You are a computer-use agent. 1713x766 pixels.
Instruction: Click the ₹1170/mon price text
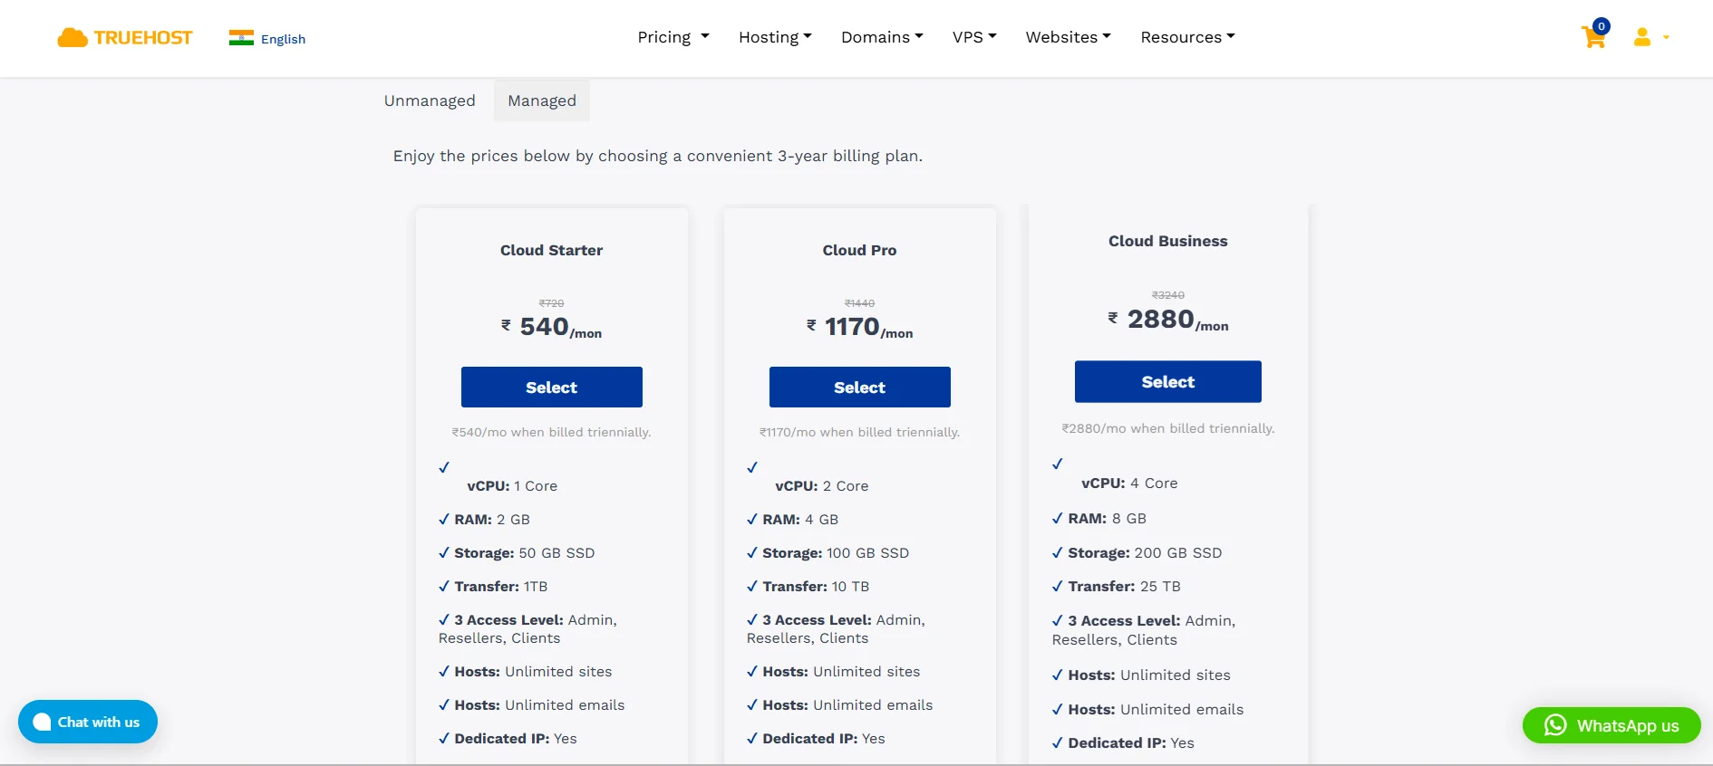pyautogui.click(x=860, y=327)
